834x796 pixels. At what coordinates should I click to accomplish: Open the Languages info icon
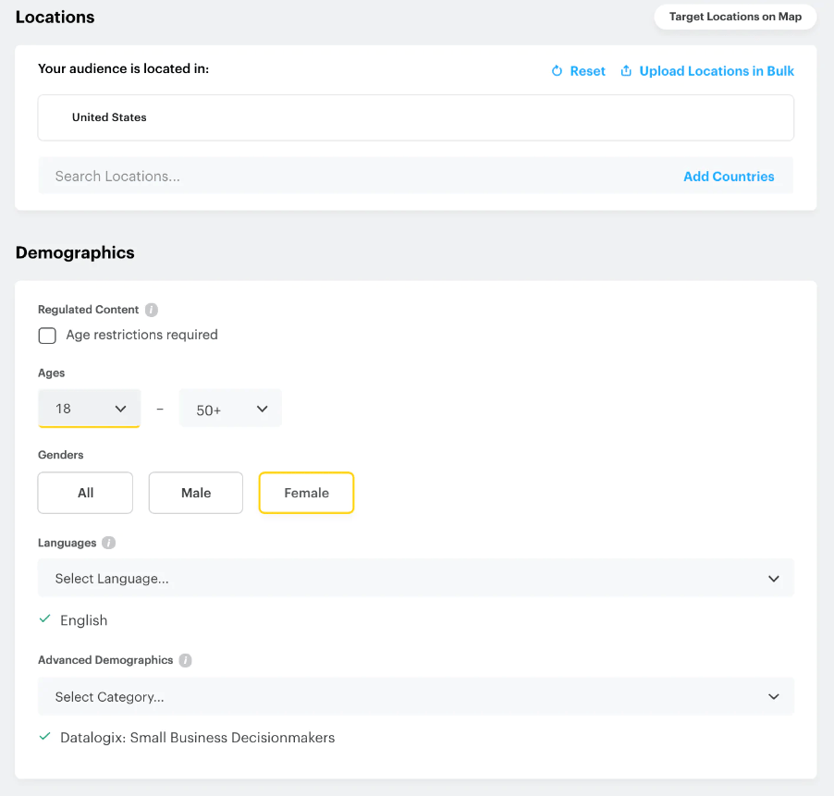coord(109,543)
